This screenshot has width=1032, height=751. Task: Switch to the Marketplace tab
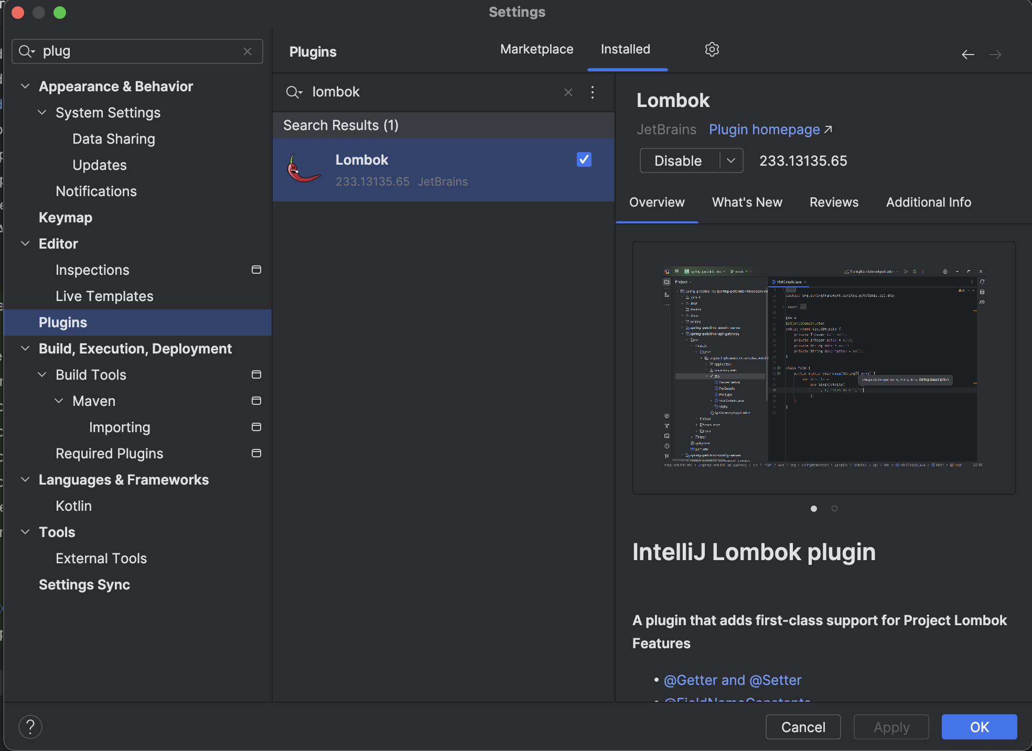pos(536,49)
